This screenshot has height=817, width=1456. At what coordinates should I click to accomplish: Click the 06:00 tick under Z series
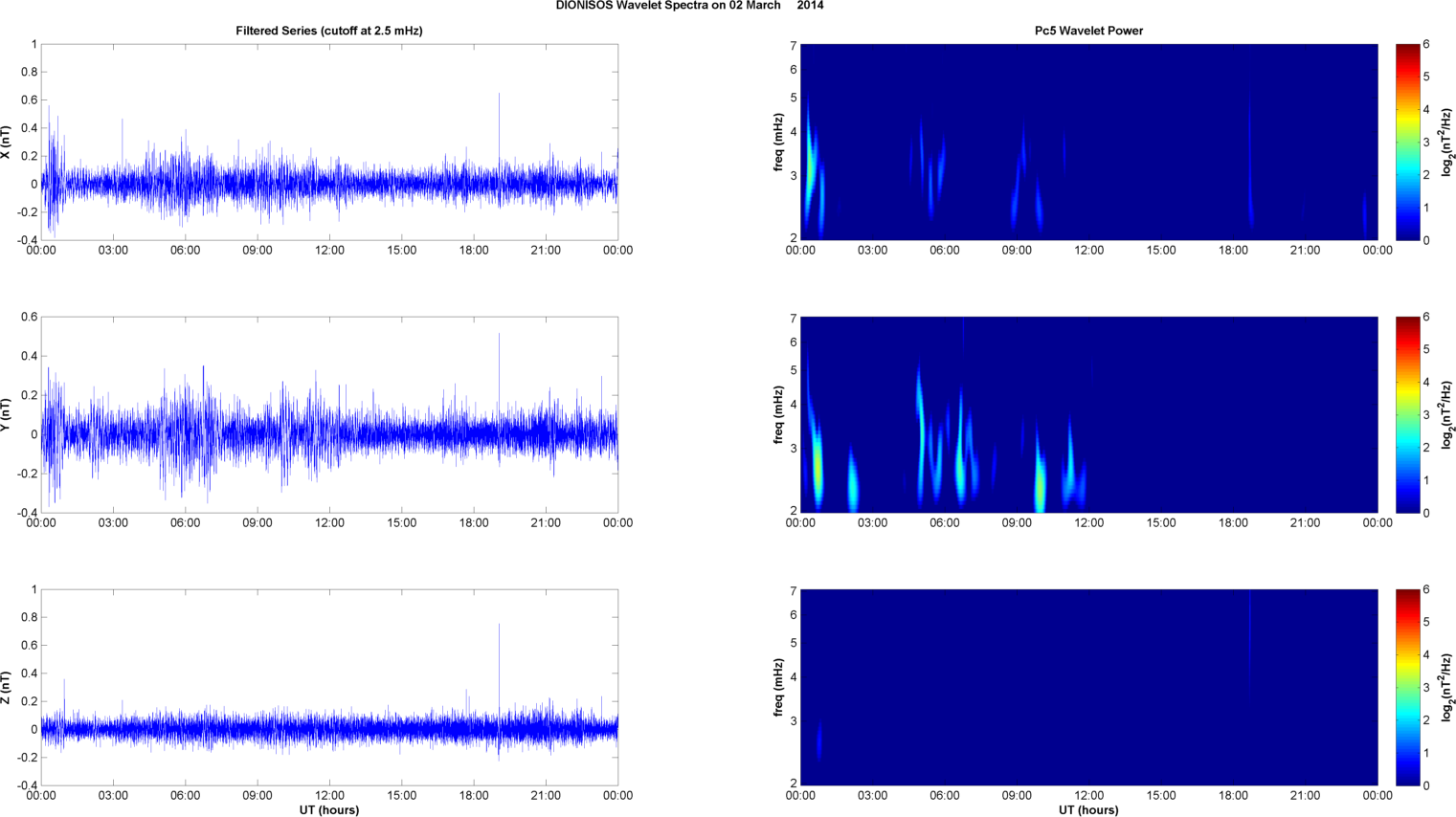click(x=186, y=796)
